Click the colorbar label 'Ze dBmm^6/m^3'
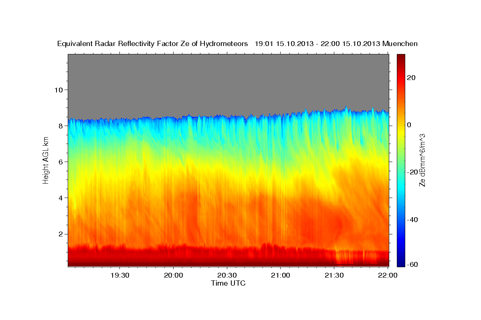This screenshot has height=320, width=481. point(422,160)
